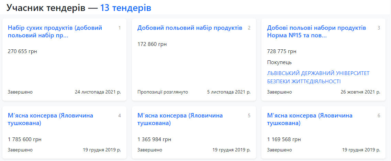Click the "Пропозиції розглянуто" status

[163, 92]
